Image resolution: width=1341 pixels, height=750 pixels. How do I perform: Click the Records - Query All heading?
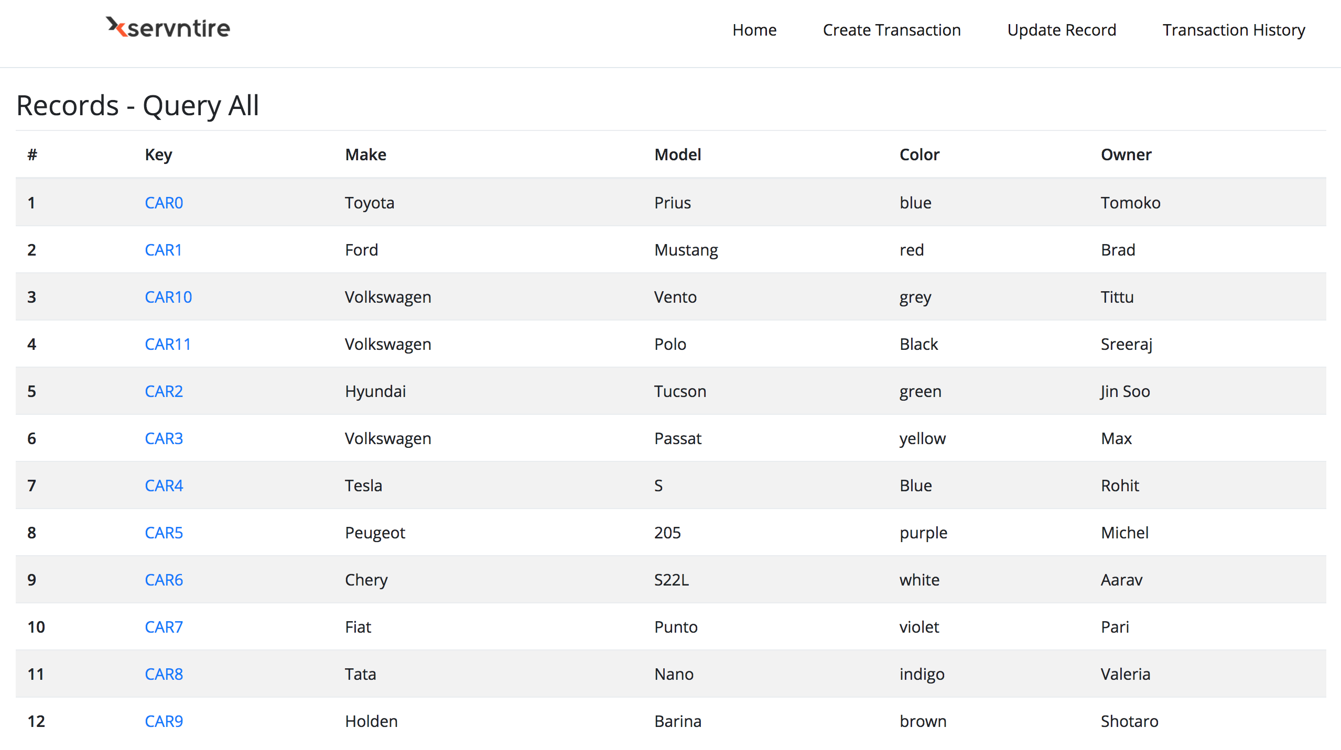tap(138, 106)
